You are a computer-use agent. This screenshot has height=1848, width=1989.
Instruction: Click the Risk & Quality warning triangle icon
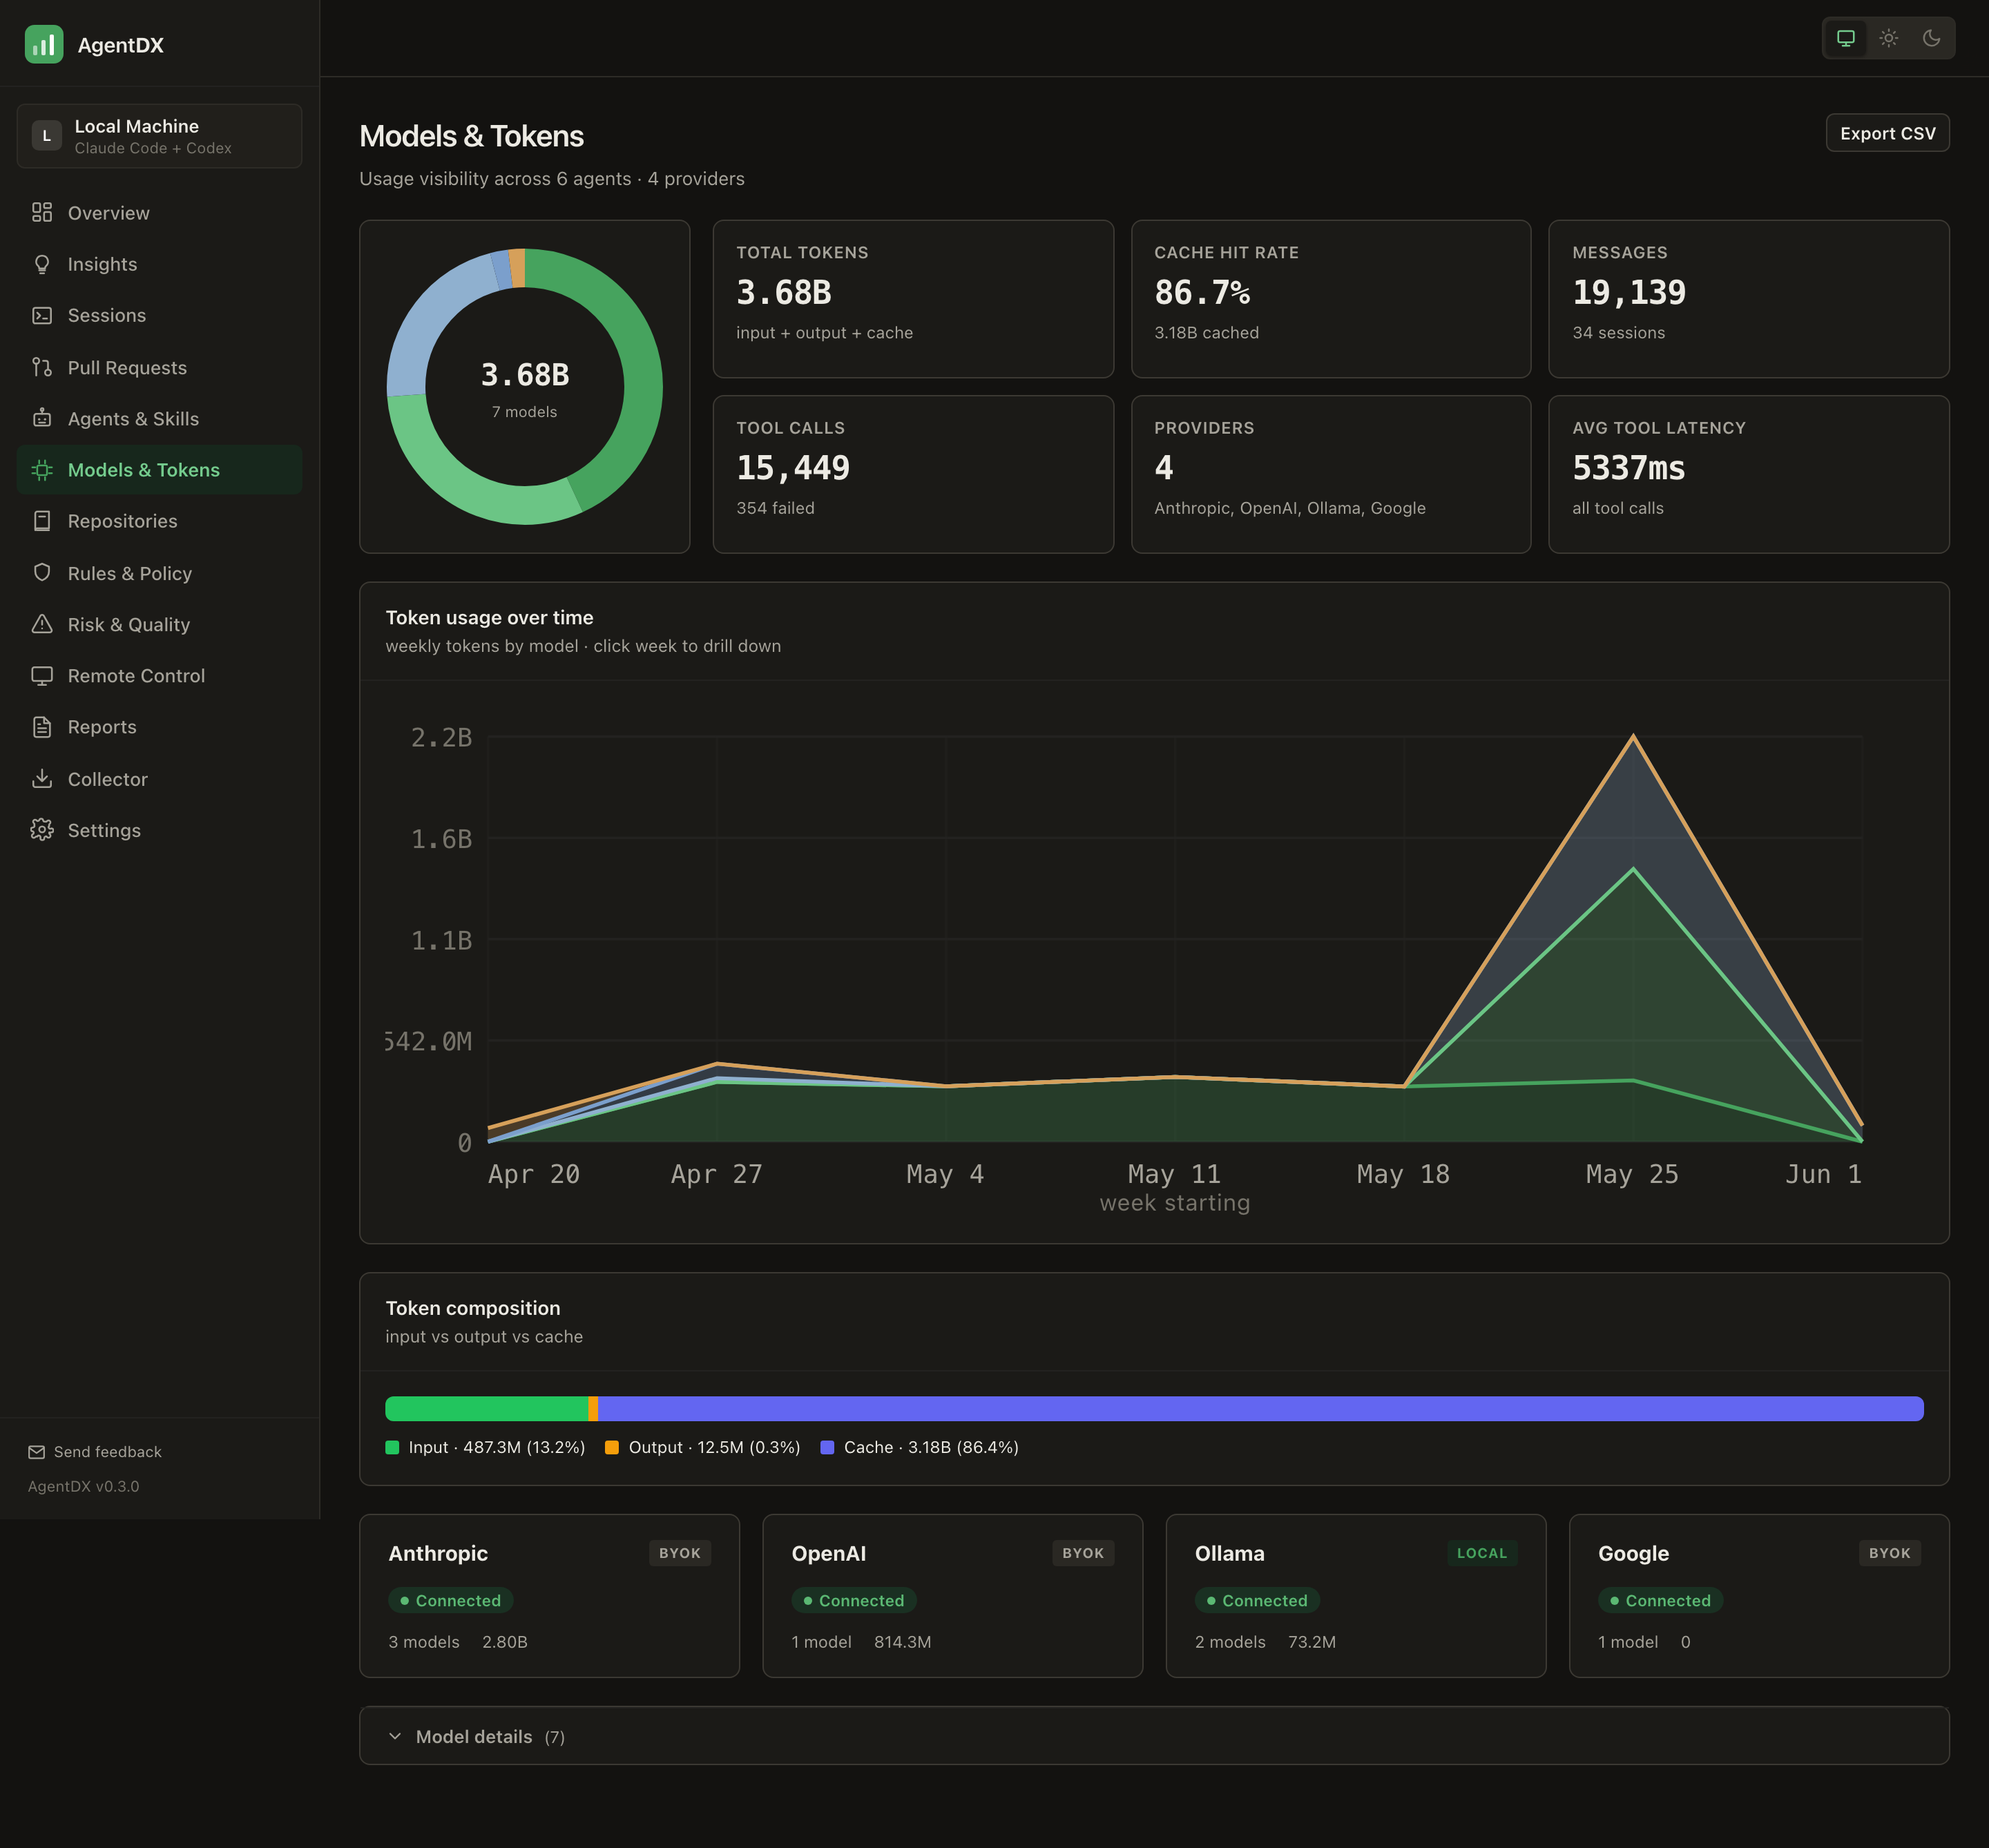pyautogui.click(x=42, y=624)
